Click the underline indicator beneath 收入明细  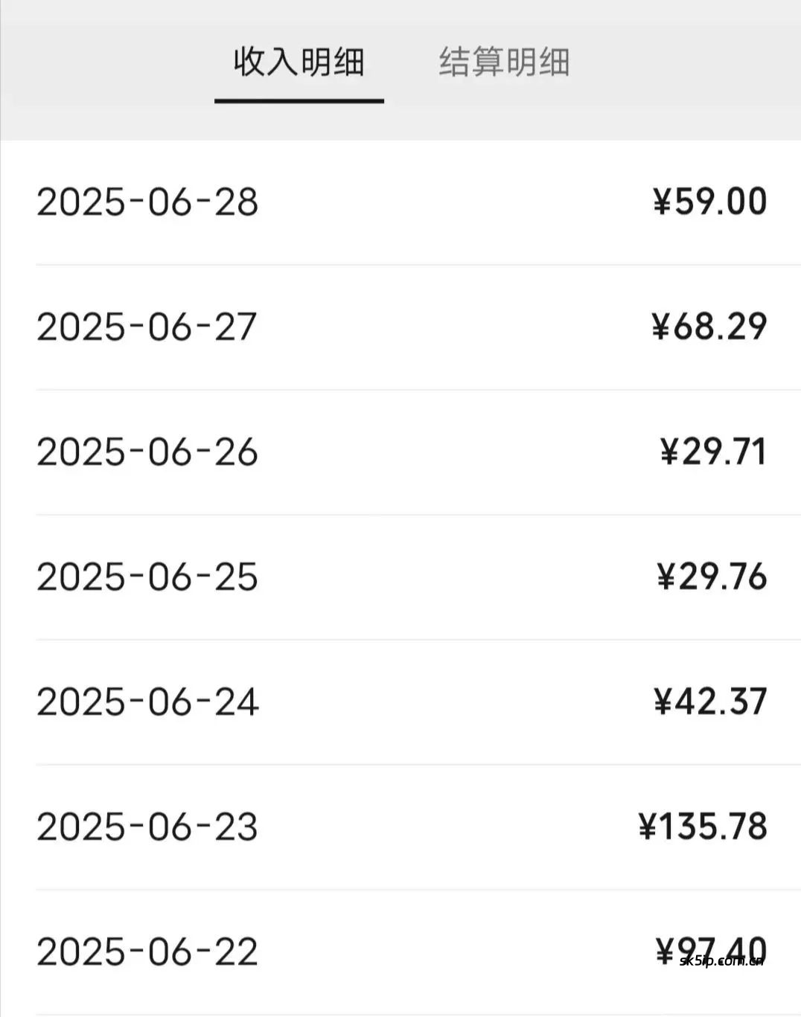[299, 100]
